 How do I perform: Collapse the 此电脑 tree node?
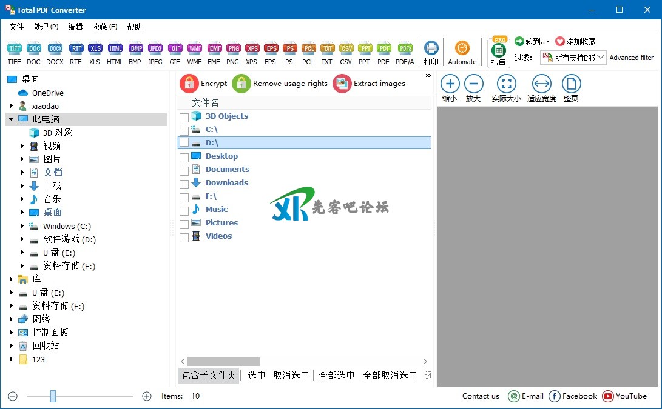point(12,119)
